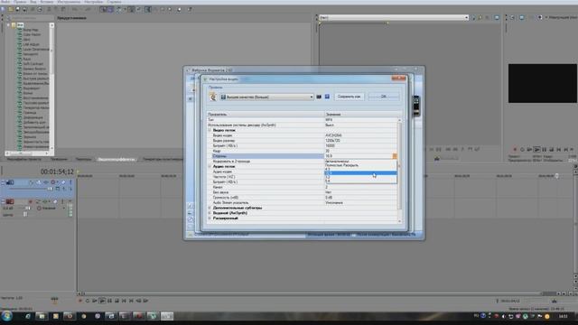
Task: Open the Инструменты menu
Action: 69,2
